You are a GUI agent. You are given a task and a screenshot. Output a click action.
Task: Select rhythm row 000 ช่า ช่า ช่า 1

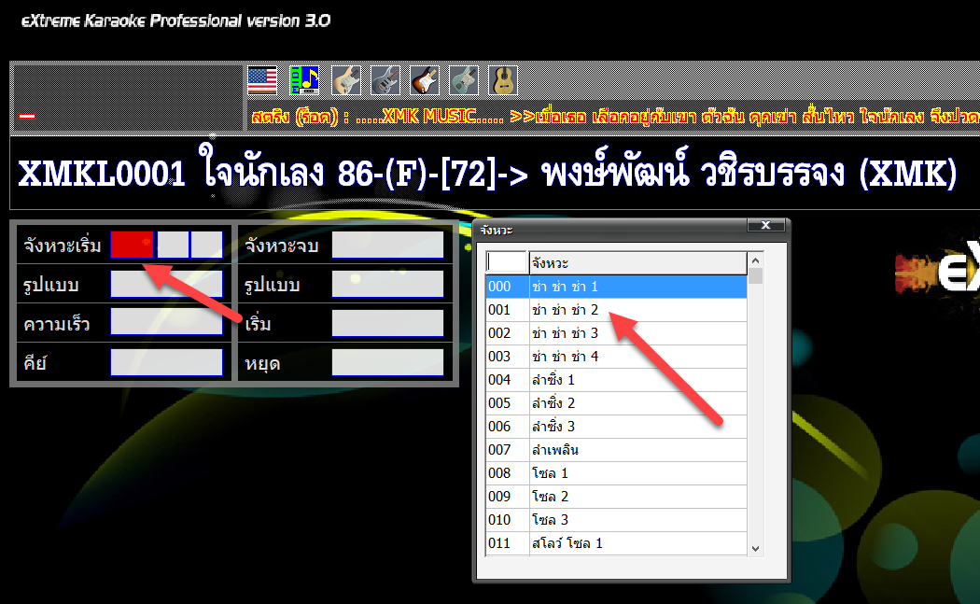point(616,287)
